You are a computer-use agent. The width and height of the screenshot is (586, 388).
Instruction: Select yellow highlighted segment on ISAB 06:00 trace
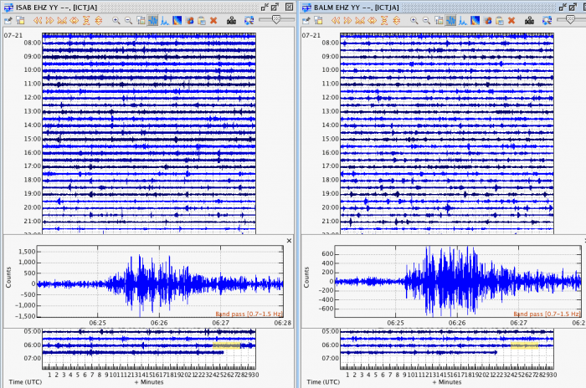coord(227,345)
